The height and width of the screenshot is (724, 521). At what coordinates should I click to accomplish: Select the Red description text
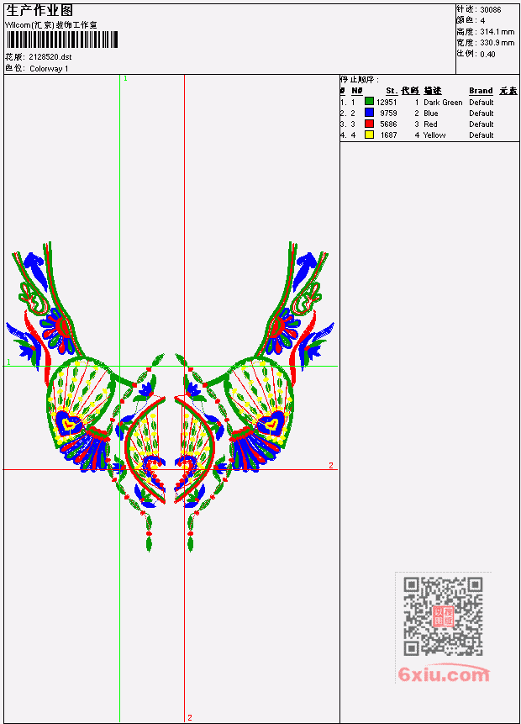pyautogui.click(x=430, y=124)
